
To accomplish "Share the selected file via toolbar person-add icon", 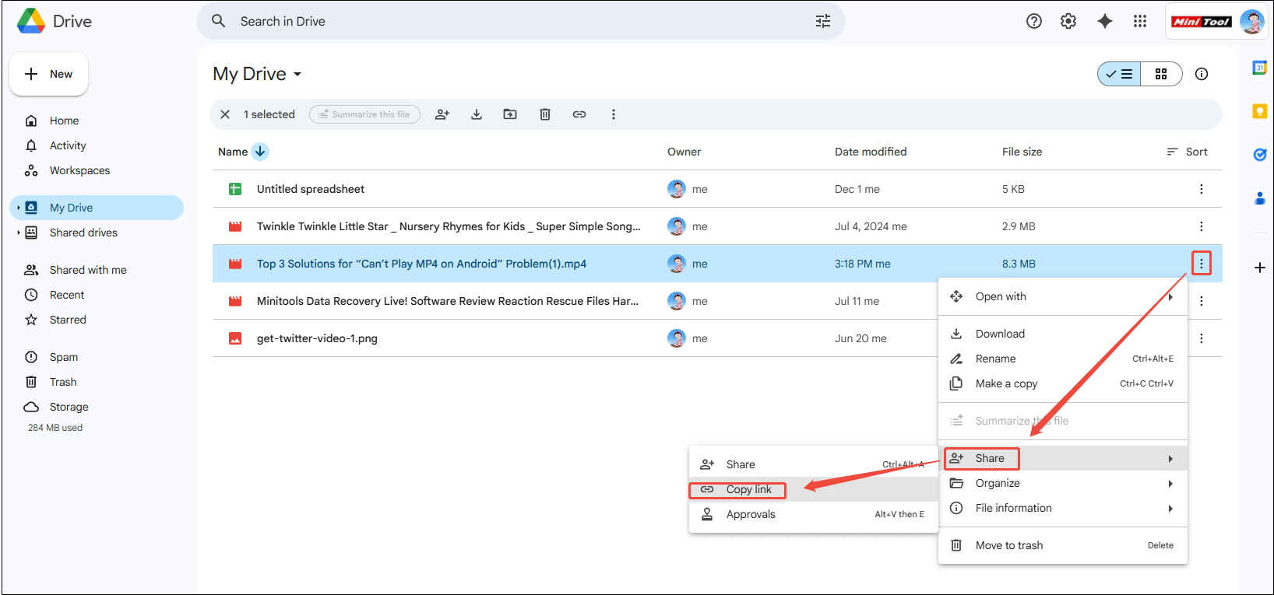I will 442,114.
